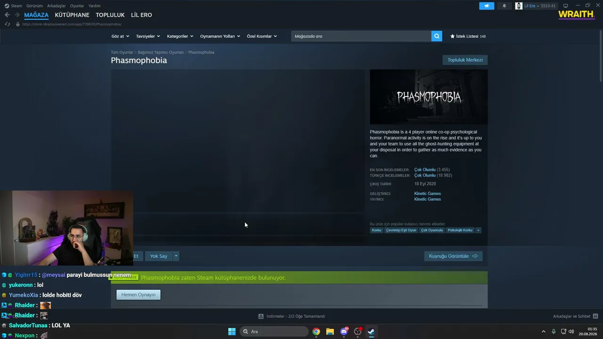Click the Kinetic Games publisher link

click(427, 199)
